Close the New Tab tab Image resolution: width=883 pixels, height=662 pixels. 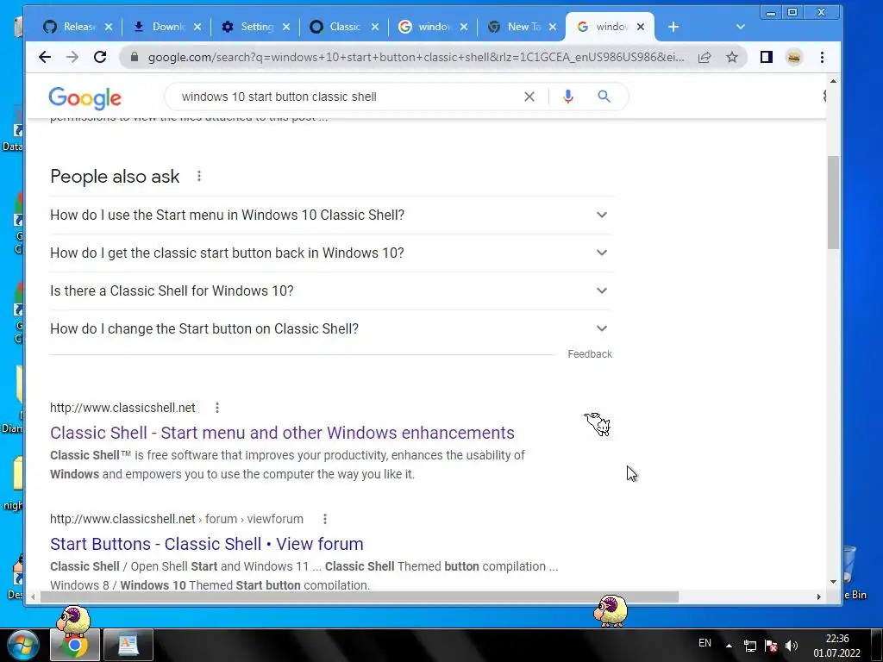tap(553, 27)
